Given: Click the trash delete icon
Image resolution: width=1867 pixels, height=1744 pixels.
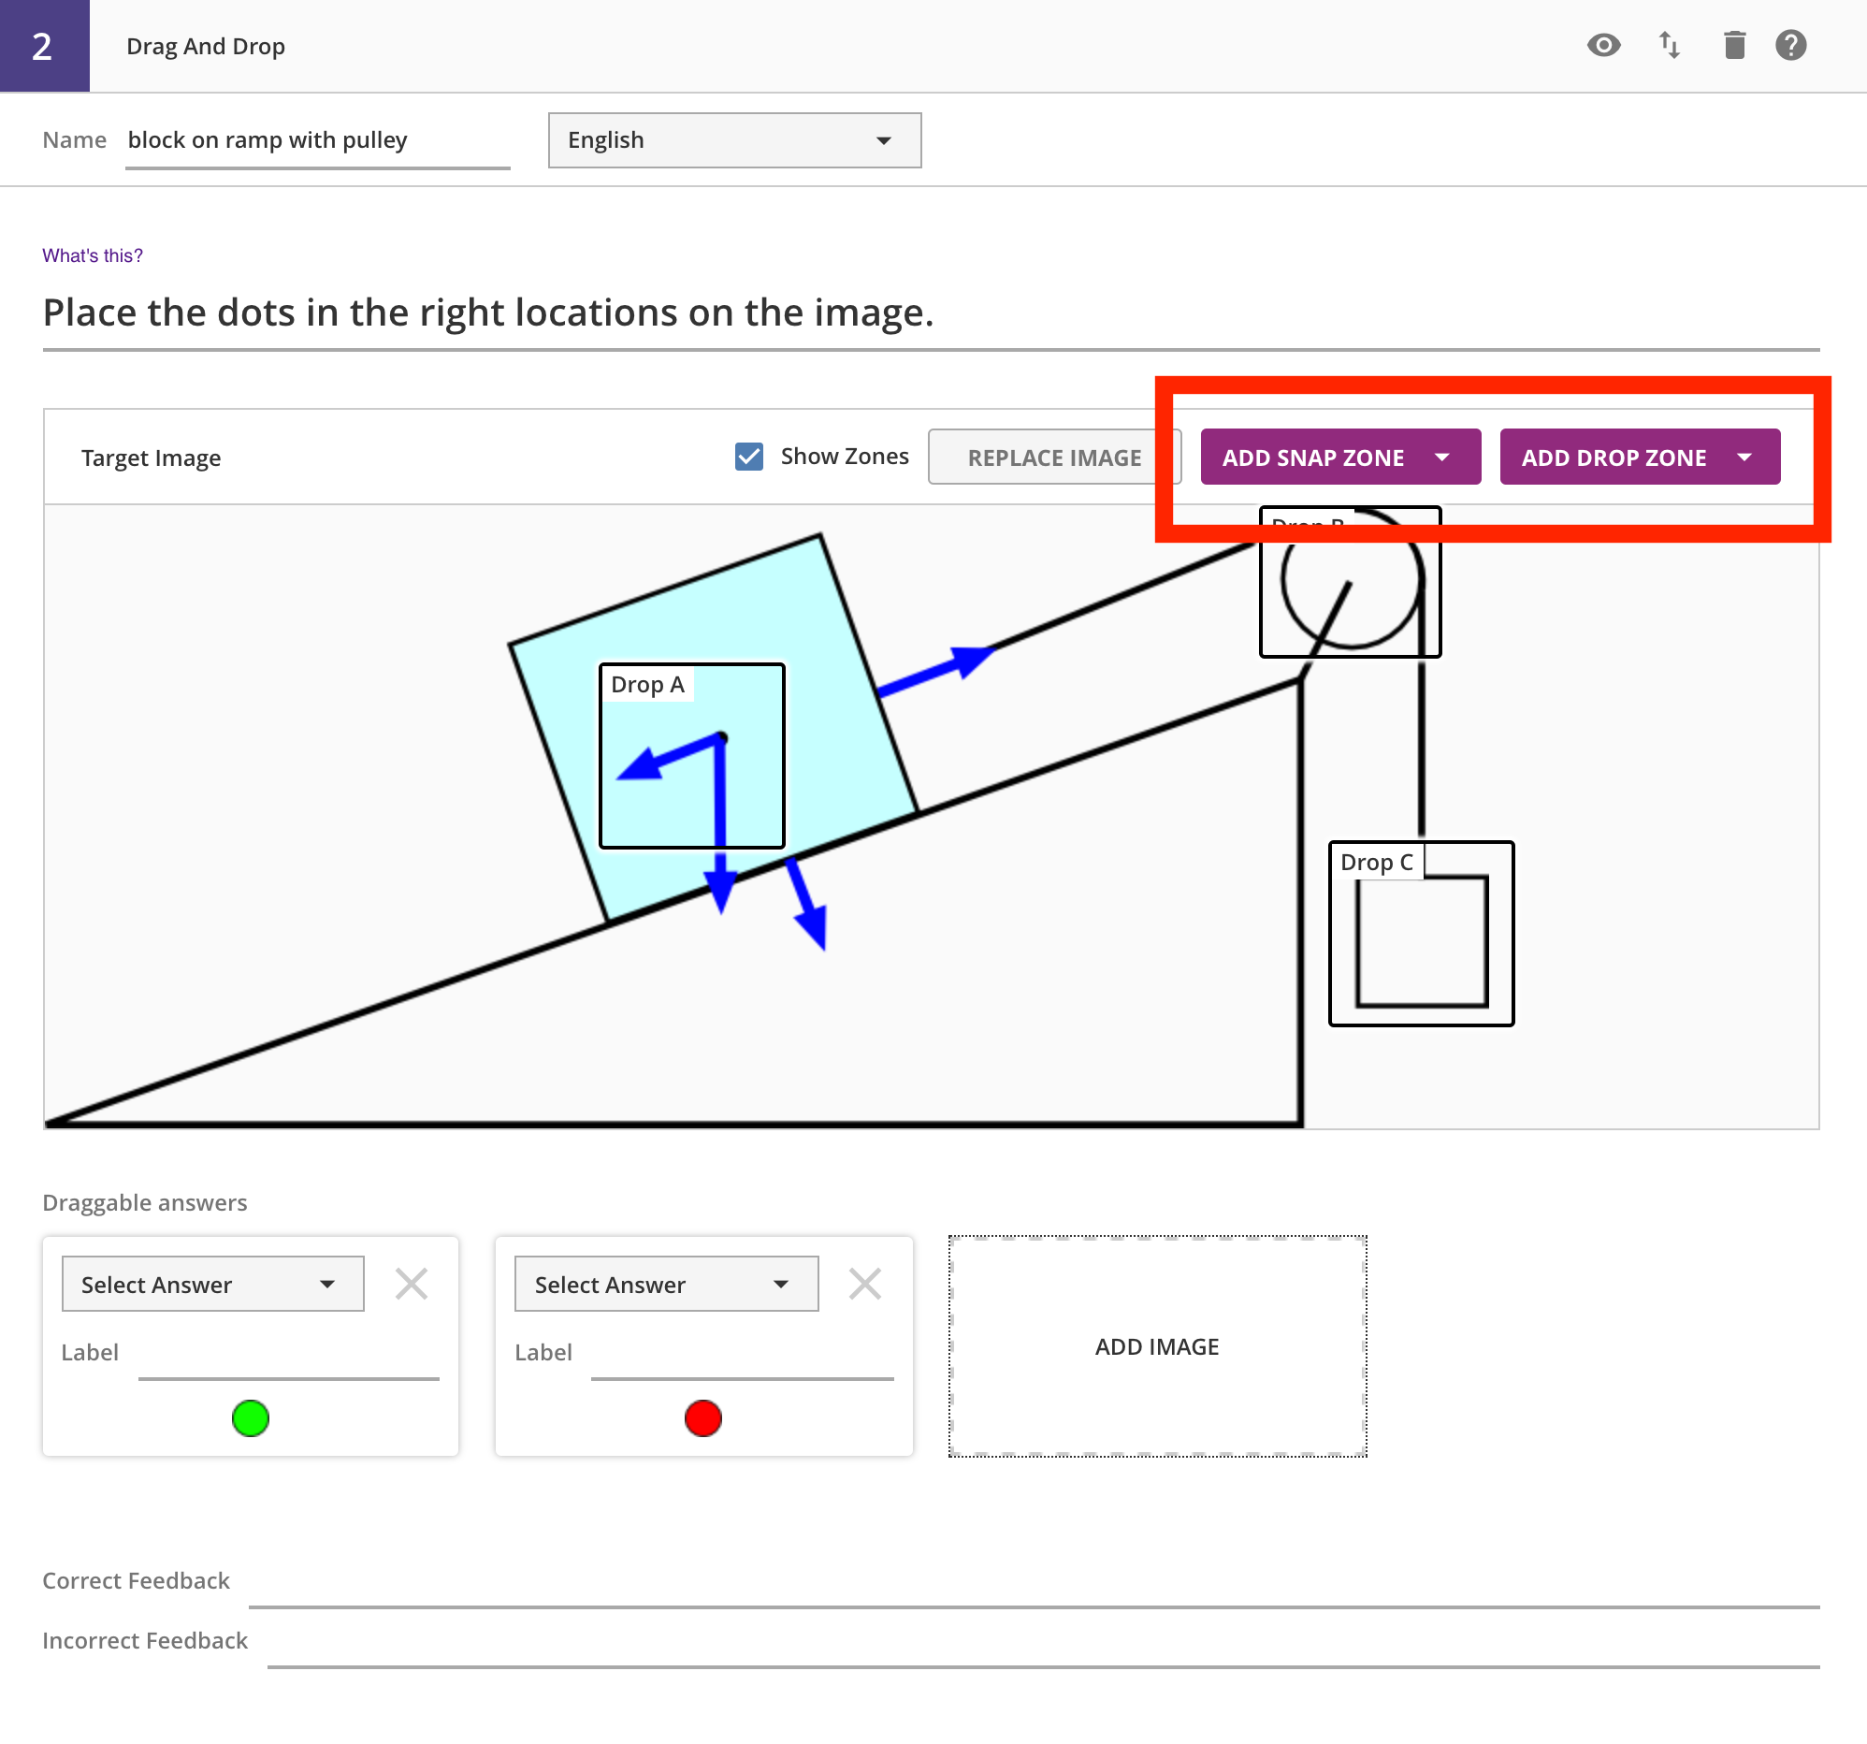Looking at the screenshot, I should coord(1733,45).
